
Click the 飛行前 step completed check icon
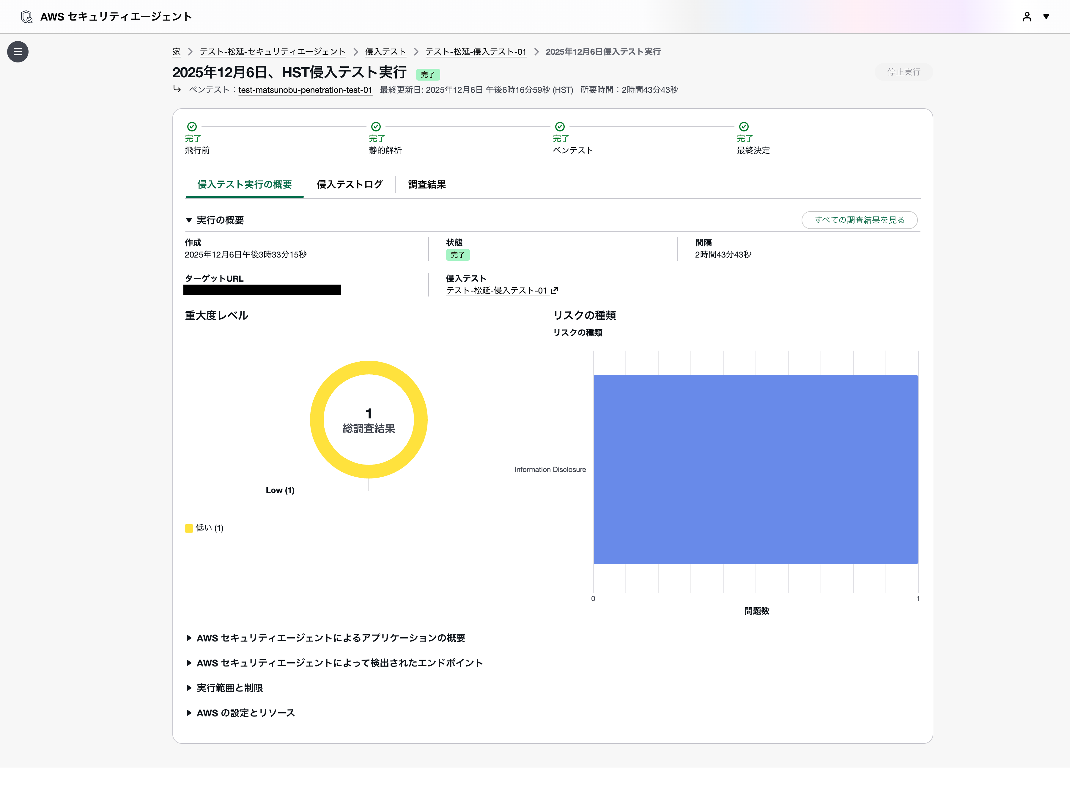tap(192, 127)
